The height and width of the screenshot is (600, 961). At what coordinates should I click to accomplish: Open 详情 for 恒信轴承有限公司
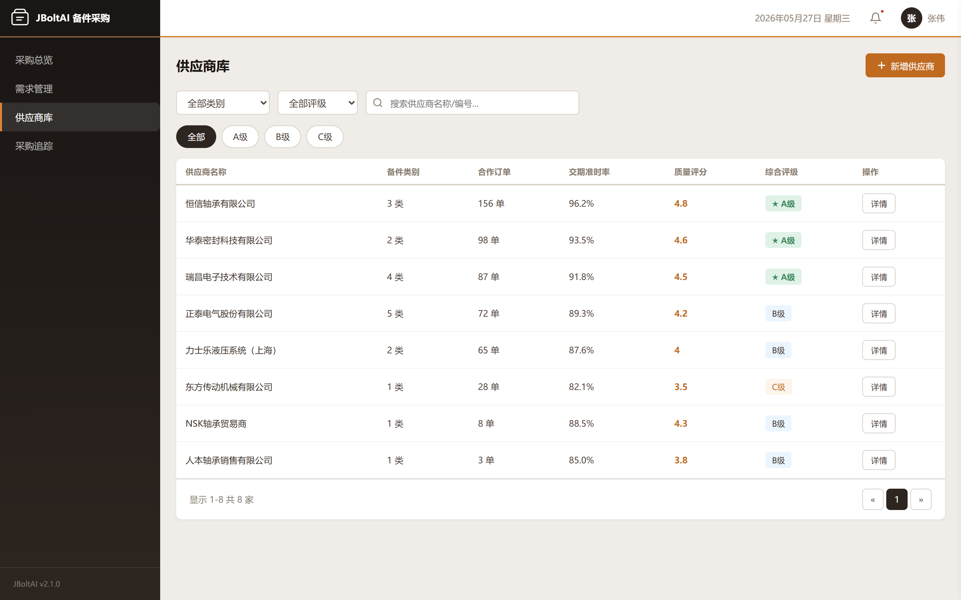(x=878, y=204)
